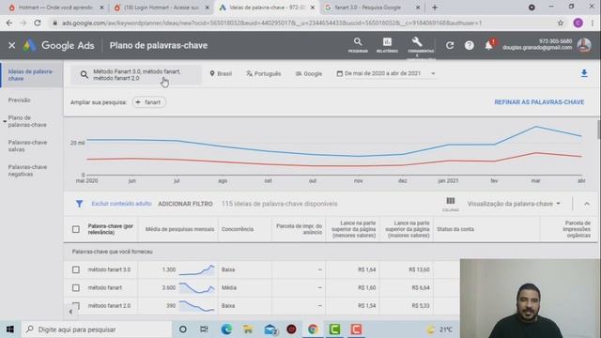Screen dimensions: 601x338
Task: Launch Microsoft Edge from the taskbar
Action: (226, 330)
